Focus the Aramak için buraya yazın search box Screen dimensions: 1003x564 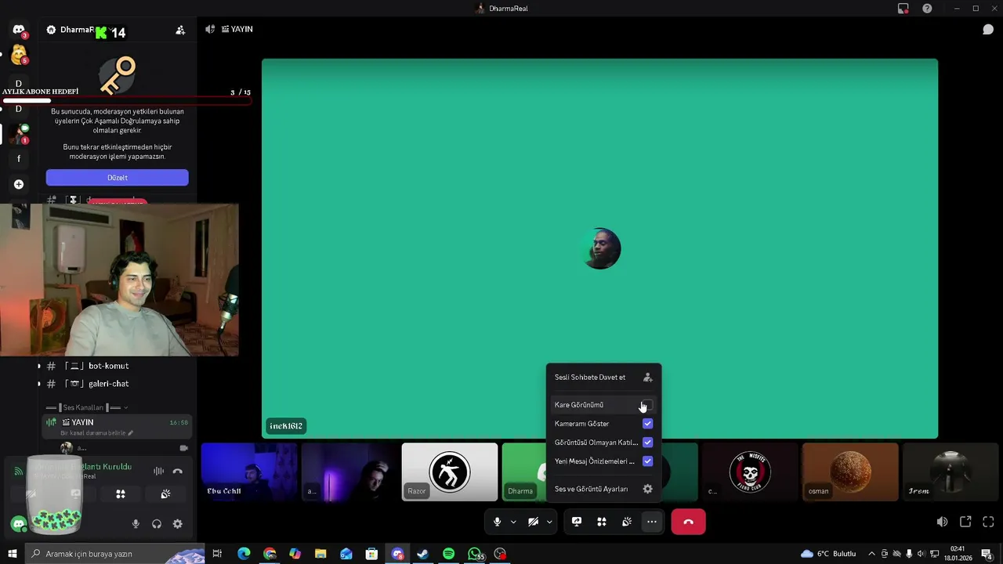(x=115, y=554)
